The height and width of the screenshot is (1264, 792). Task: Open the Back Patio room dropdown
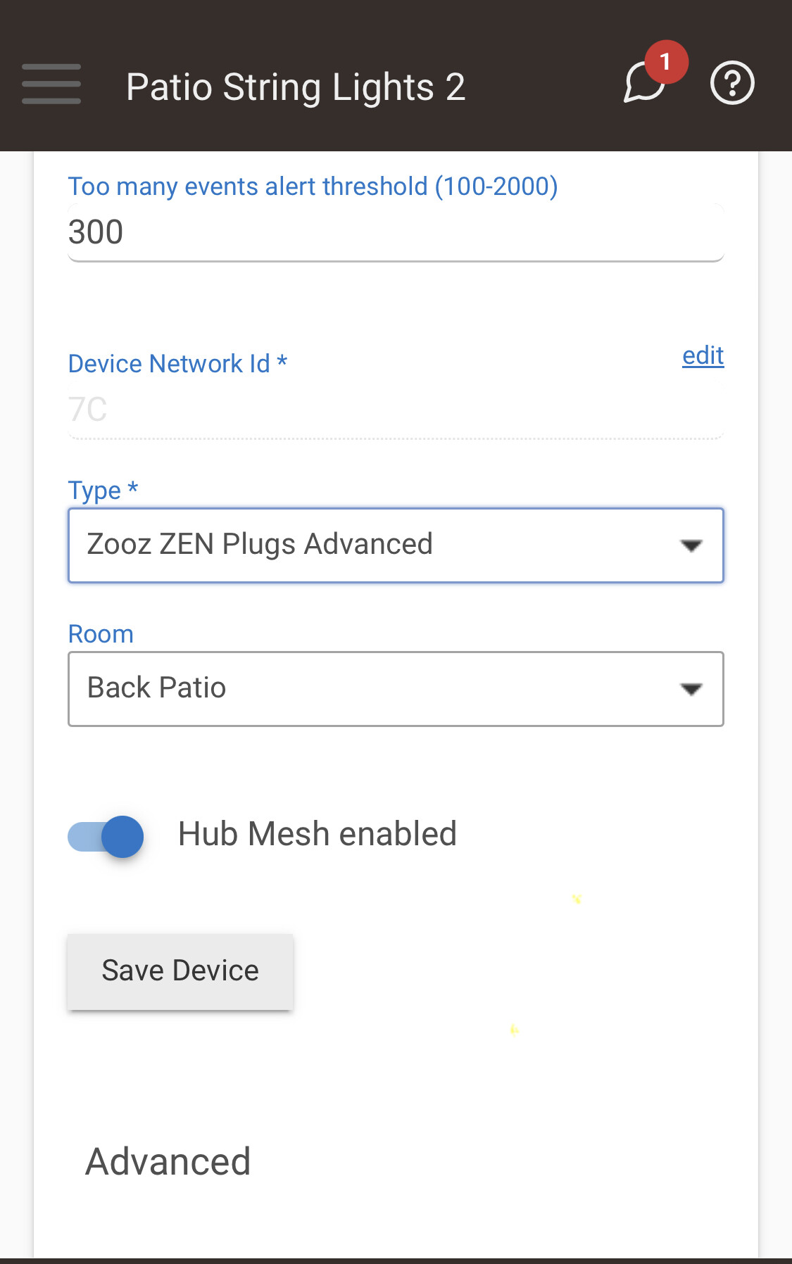tap(380, 689)
